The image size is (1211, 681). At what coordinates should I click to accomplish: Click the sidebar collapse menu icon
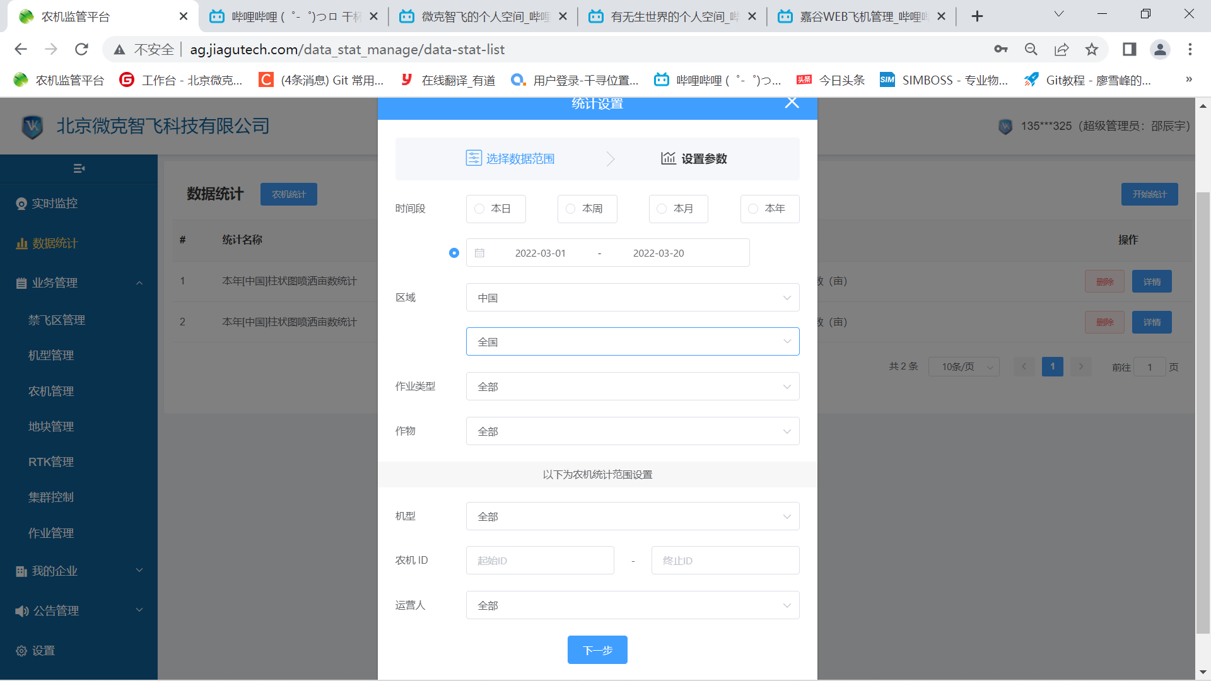pos(79,168)
